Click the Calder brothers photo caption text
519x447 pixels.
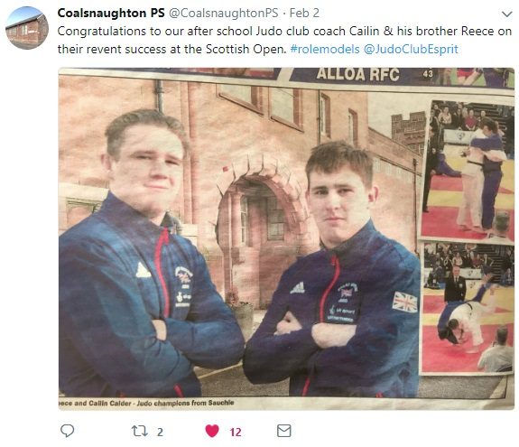pyautogui.click(x=146, y=403)
